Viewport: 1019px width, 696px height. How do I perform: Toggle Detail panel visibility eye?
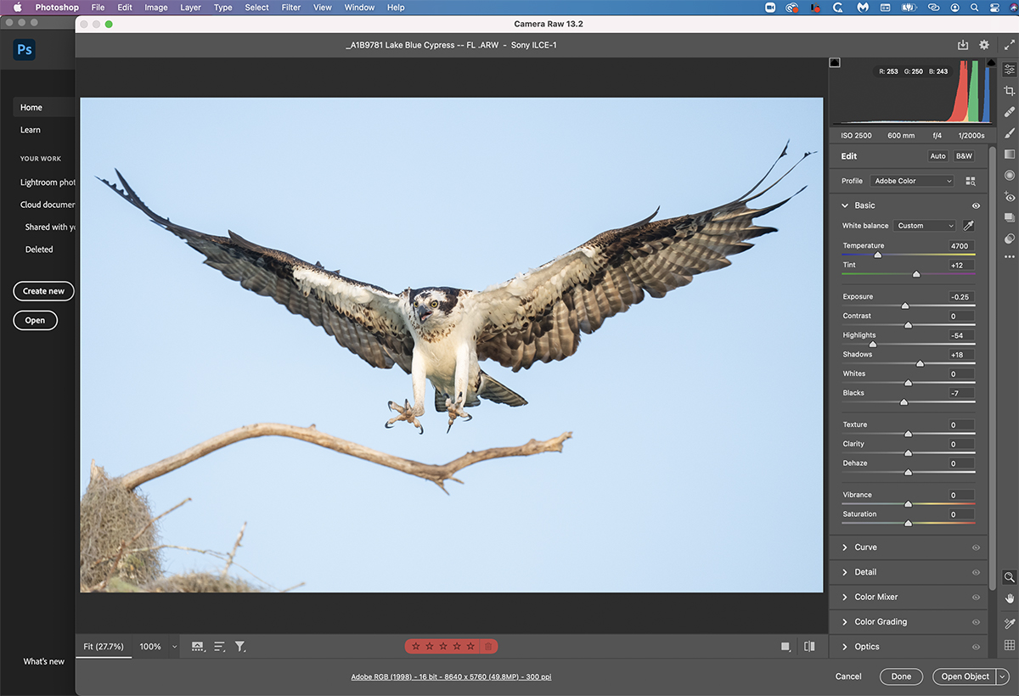pos(976,572)
